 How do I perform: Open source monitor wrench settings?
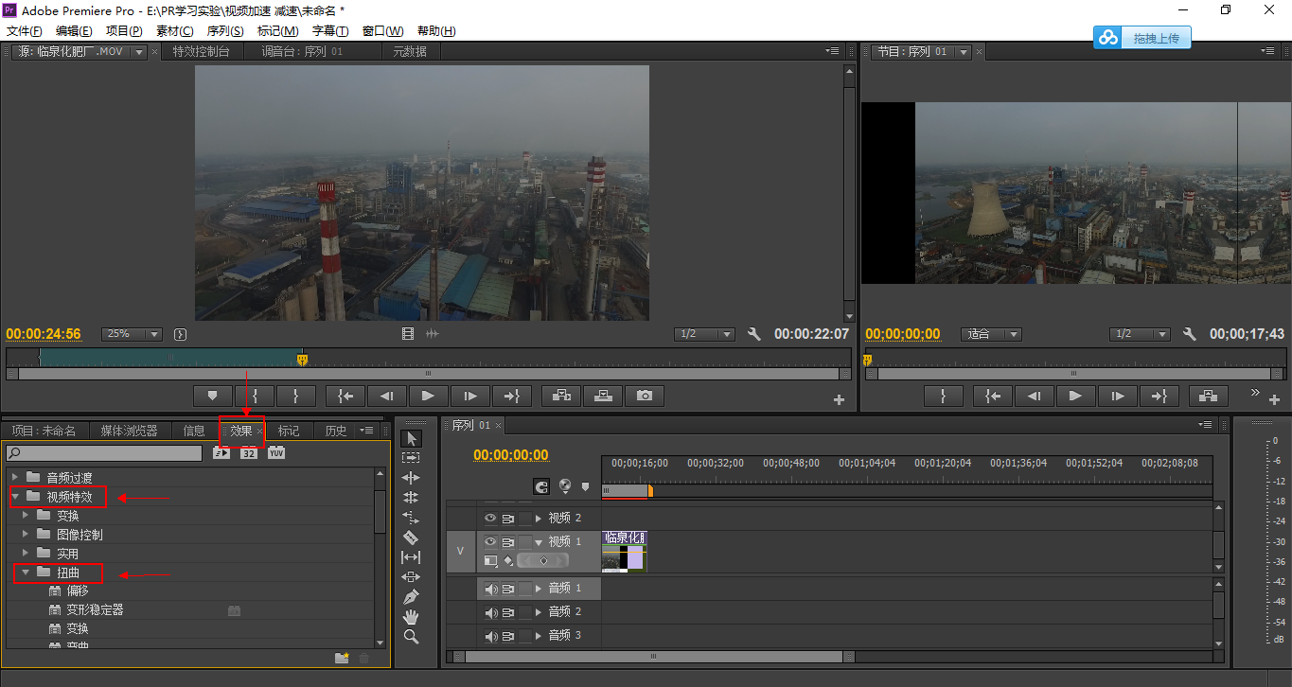tap(754, 334)
